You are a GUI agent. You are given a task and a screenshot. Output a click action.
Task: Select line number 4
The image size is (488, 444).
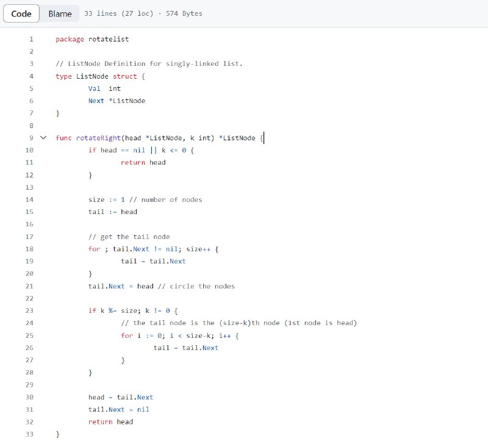31,76
